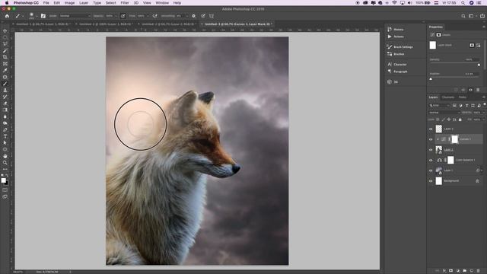Hide the Color Balance 1 layer
Viewport: 487px width, 274px height.
[x=431, y=160]
